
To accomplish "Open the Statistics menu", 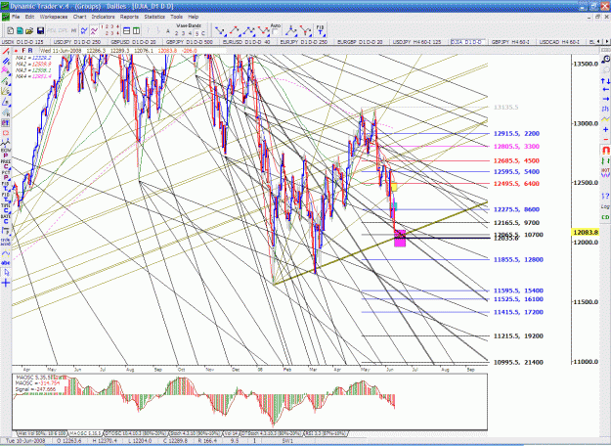I will (154, 17).
